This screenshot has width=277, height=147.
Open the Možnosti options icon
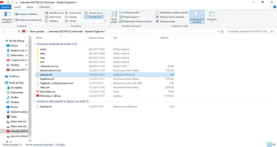point(212,14)
